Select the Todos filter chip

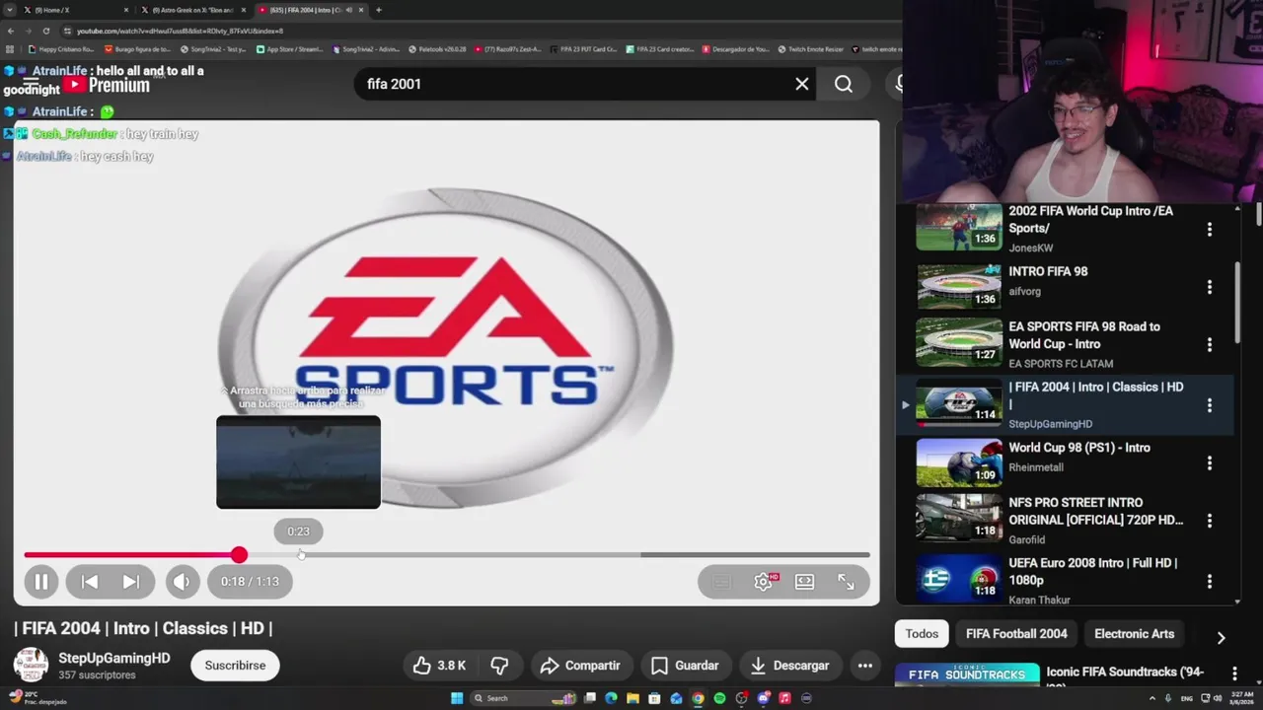click(x=922, y=634)
